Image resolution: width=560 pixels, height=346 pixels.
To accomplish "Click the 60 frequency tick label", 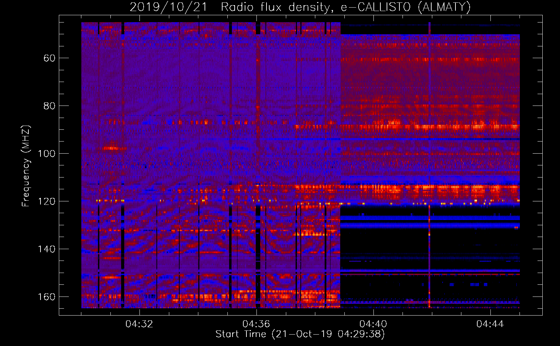I will pos(49,58).
